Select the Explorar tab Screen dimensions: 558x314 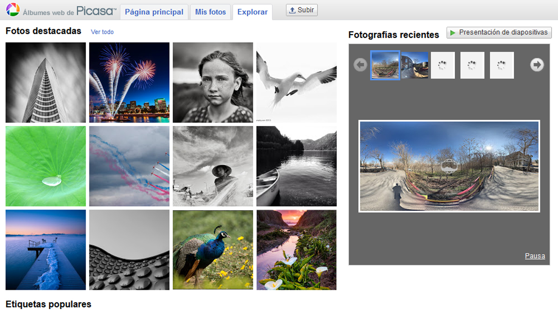[252, 12]
